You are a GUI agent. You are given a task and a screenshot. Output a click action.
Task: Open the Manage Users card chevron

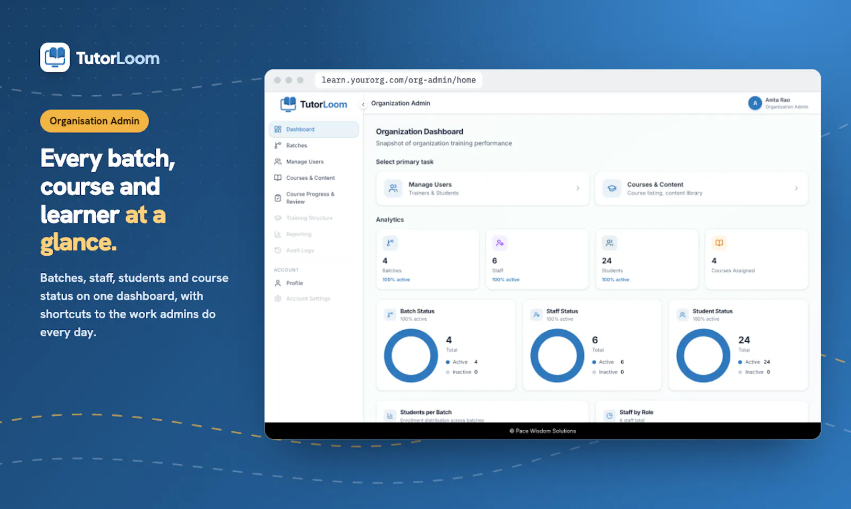click(x=578, y=188)
